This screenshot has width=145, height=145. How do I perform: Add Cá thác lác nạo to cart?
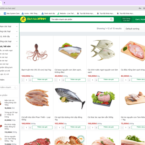(x=108, y=127)
